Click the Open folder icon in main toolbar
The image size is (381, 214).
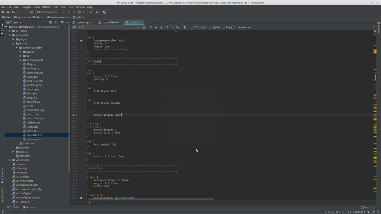3,12
